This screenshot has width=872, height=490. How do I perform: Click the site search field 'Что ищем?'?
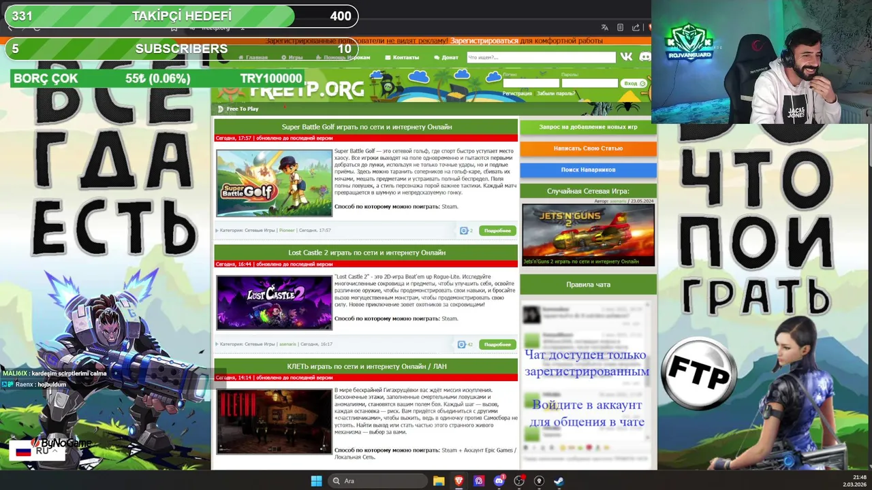click(541, 57)
